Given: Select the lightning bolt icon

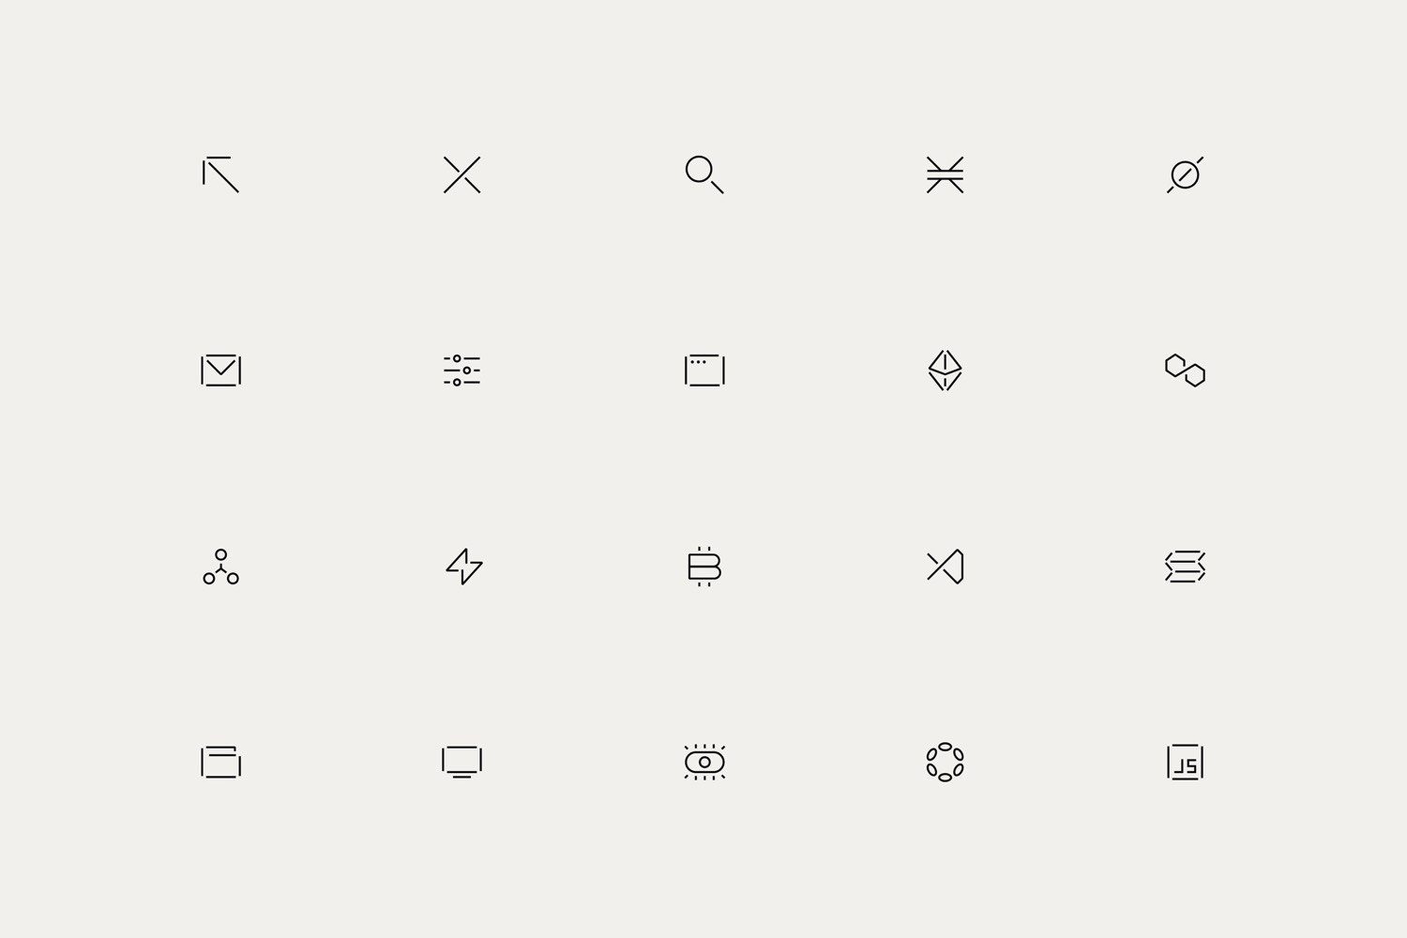Looking at the screenshot, I should tap(464, 567).
